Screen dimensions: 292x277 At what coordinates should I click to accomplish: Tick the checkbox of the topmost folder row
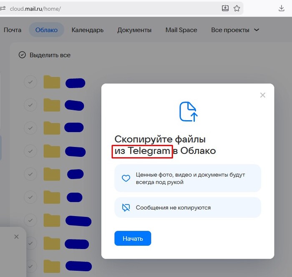coord(30,82)
